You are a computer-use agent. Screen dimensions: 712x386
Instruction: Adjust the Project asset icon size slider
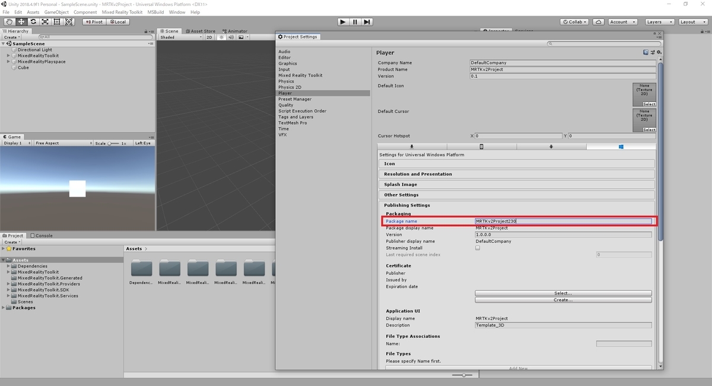pos(463,375)
